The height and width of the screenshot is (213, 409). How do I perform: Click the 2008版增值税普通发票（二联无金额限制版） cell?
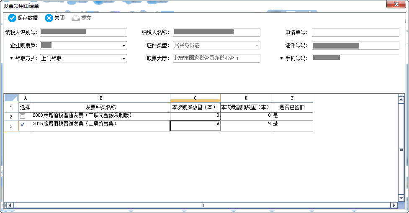pos(101,116)
